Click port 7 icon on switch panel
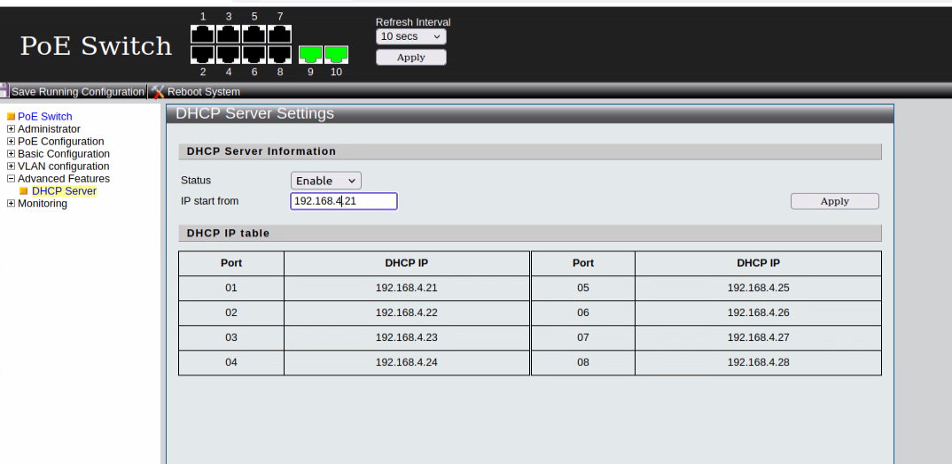952x464 pixels. pos(280,34)
